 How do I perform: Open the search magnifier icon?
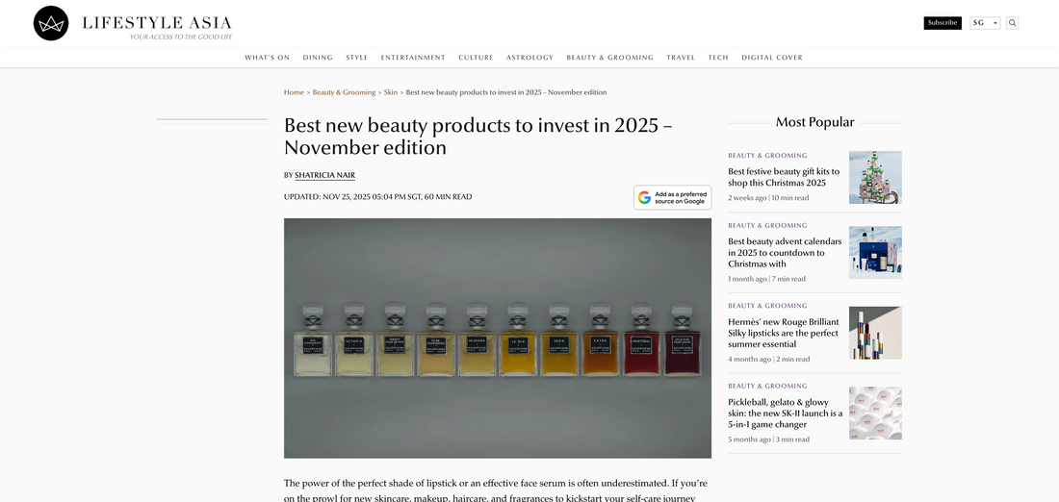(x=1012, y=23)
